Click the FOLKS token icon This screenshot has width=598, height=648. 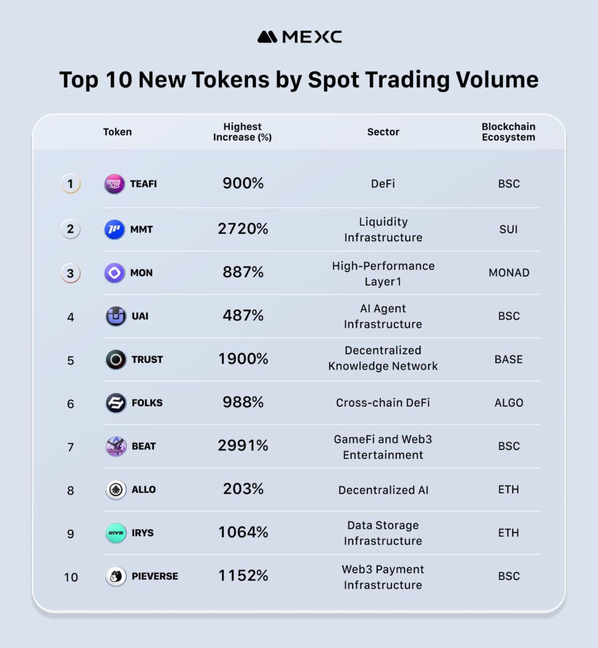click(116, 403)
